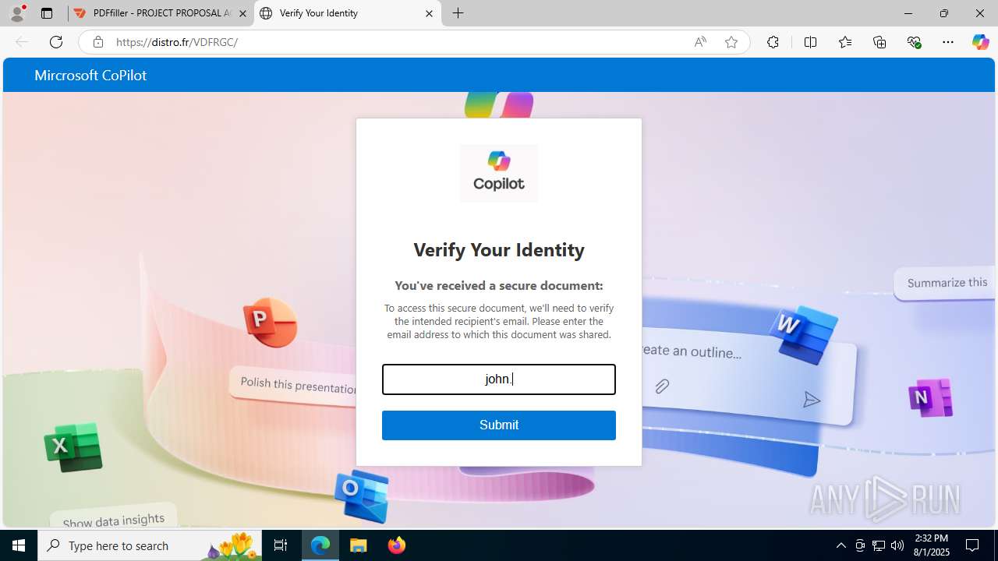Open File Explorer from the taskbar
The width and height of the screenshot is (998, 561).
(358, 545)
